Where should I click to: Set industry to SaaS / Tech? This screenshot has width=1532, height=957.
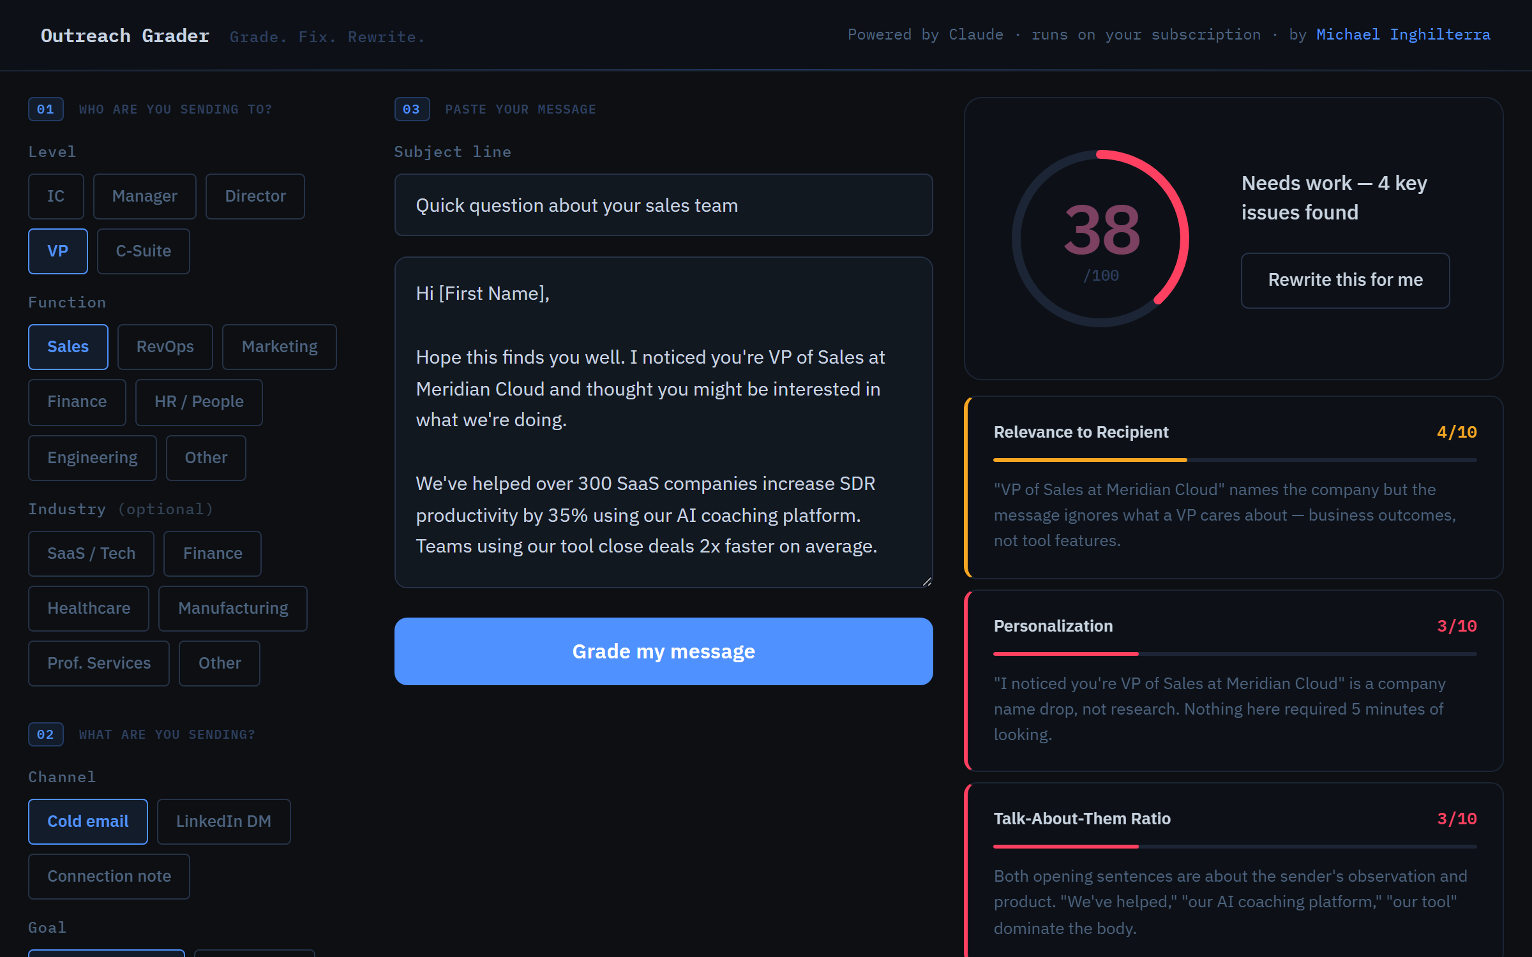tap(91, 553)
